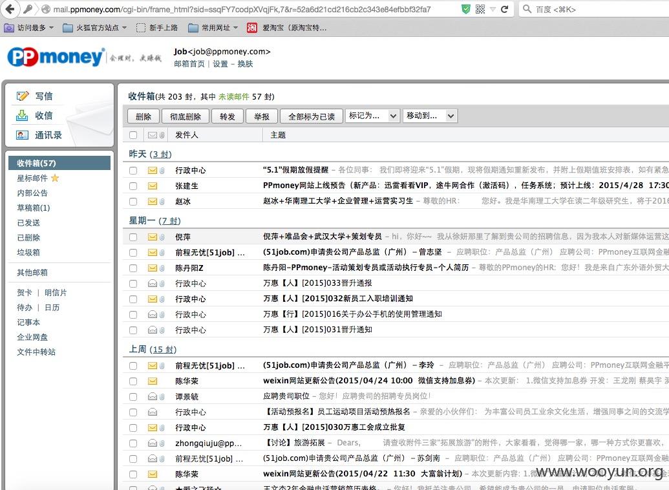Check the box for 033晋升通报 email

coord(133,283)
